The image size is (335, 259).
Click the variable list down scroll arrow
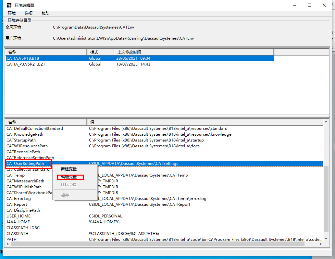pyautogui.click(x=326, y=239)
